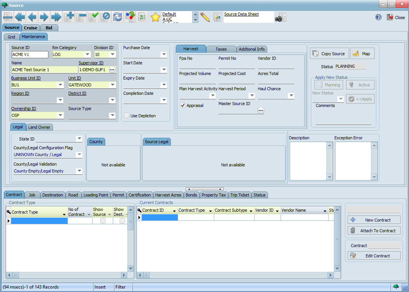
Task: Save record with green checkmark icon
Action: point(93,17)
